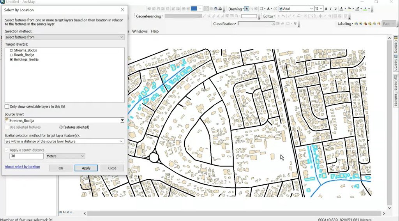Expand Drawing toolbar overflow options arrow
Viewport: 399px width, 221px height.
tap(372, 11)
